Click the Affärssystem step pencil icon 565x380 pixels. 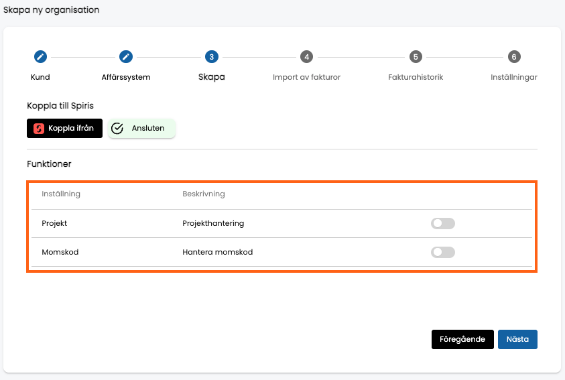tap(126, 57)
